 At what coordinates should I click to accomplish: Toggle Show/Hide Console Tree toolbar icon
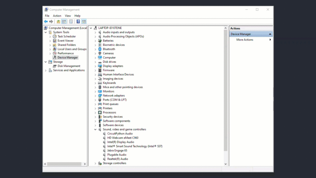point(64,22)
